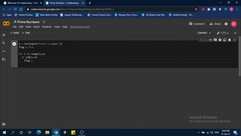This screenshot has width=241, height=136.
Task: Open the Edit menu
Action: click(21, 27)
